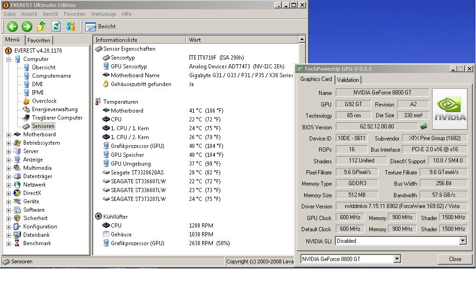Click the Gehäusezutritt gefunden lock icon
Screen dimensions: 476x301
click(x=106, y=84)
